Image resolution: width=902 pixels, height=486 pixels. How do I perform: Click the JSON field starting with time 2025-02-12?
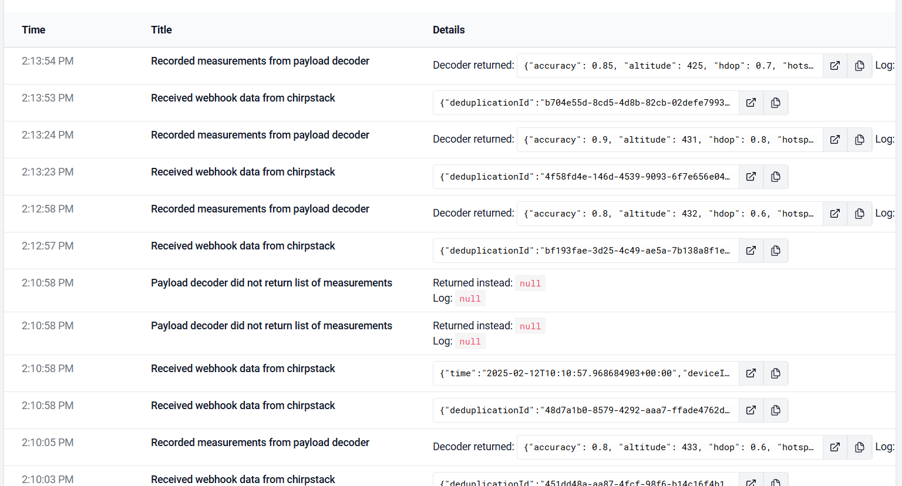(585, 373)
